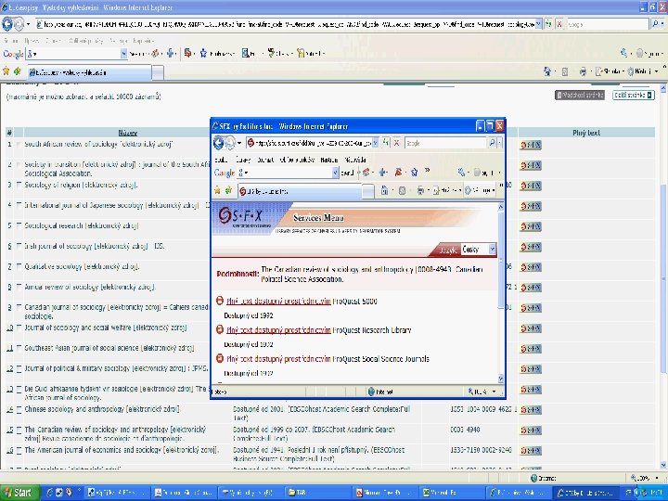Open search provider dropdown arrow in SFX popup
The height and width of the screenshot is (501, 668).
tap(500, 143)
